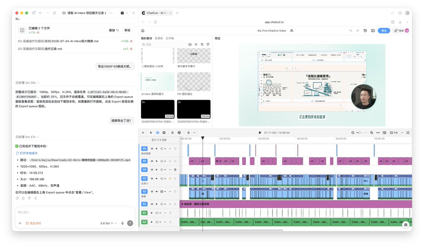
Task: Zoom out the timeline with minus magnifier
Action: 353,132
